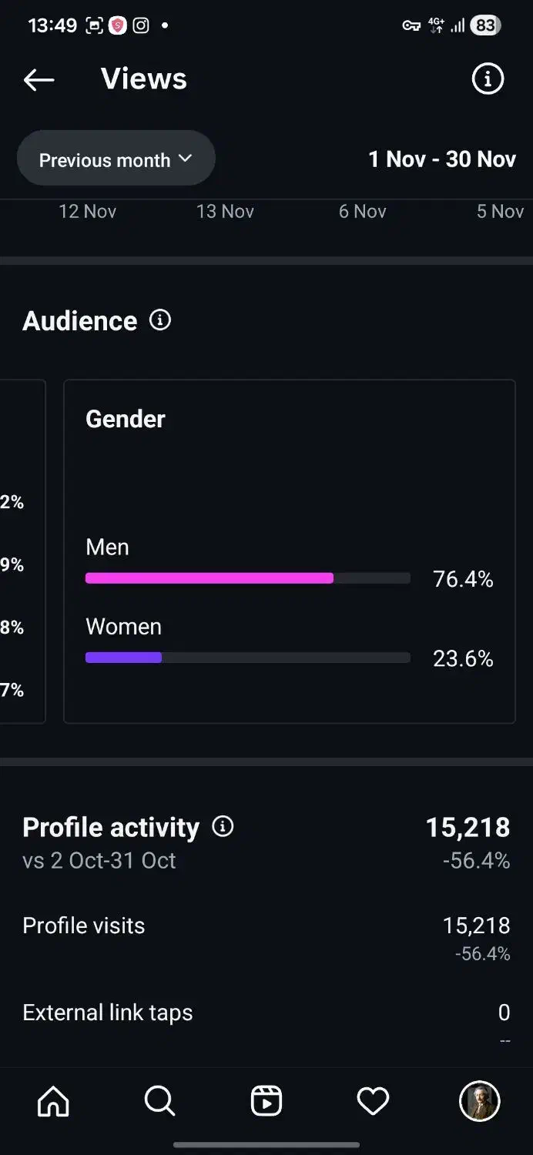Expand the Previous month dropdown

coord(116,159)
